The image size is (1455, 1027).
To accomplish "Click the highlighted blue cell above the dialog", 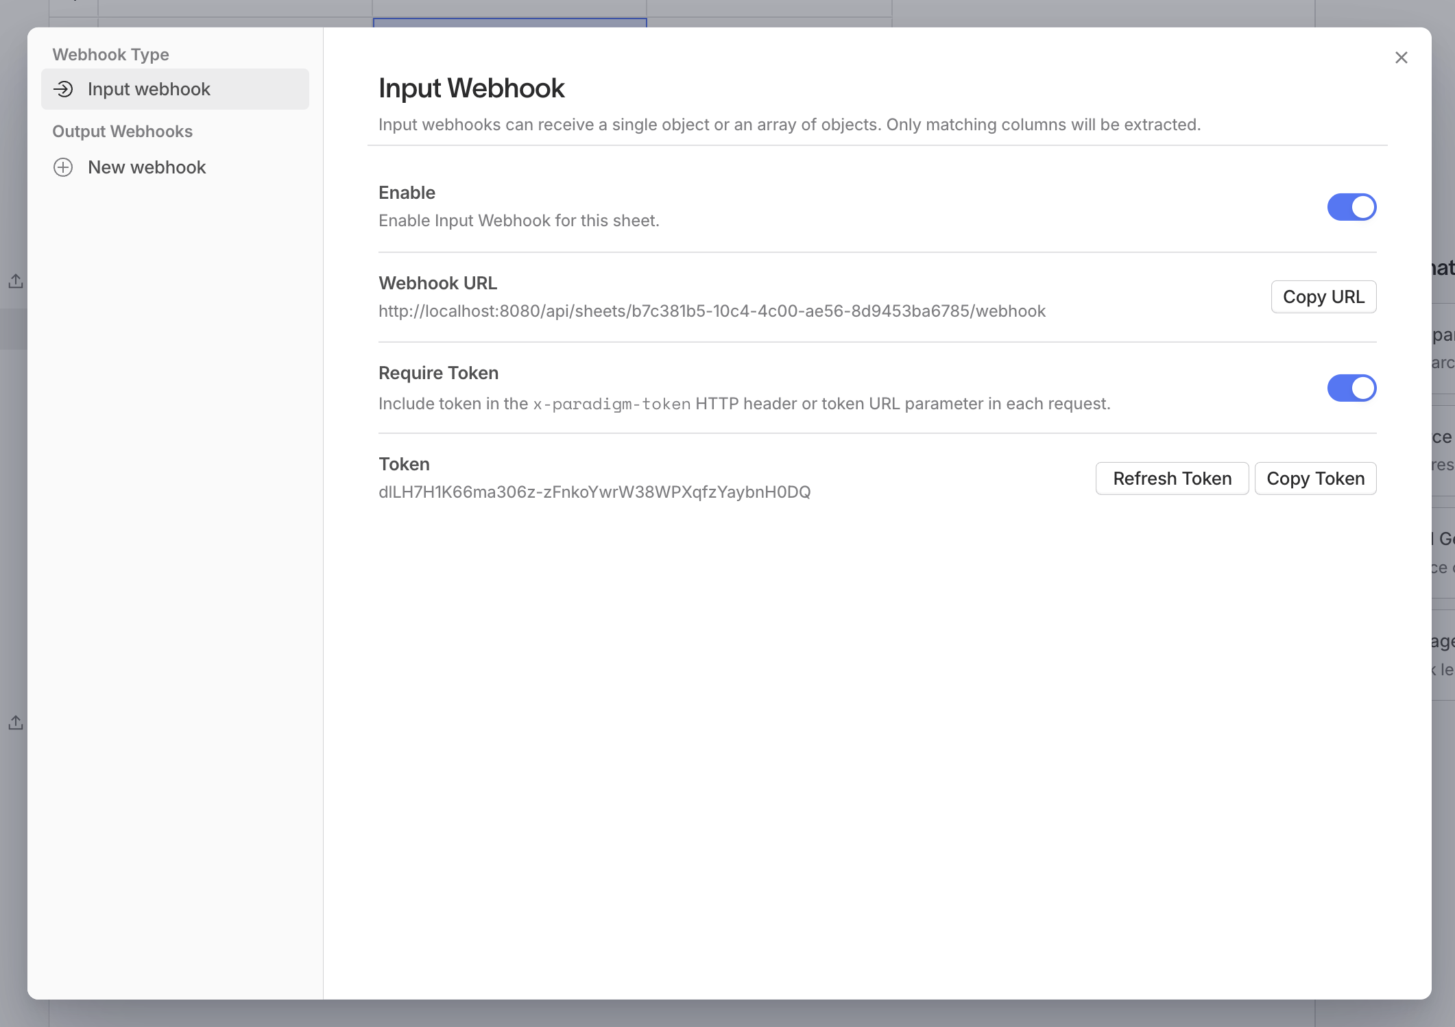I will pos(509,23).
